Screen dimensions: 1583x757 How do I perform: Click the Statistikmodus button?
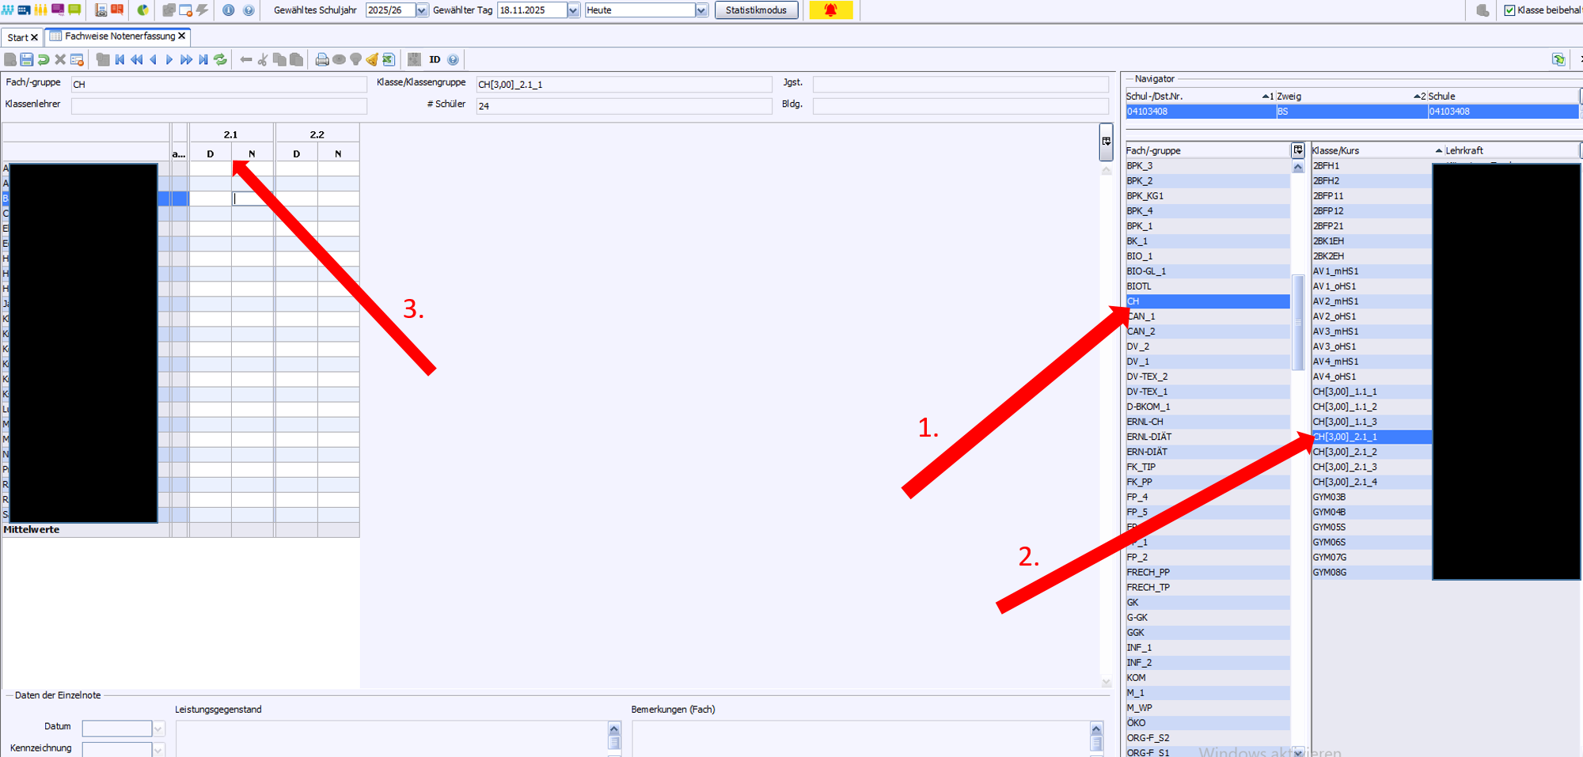pos(756,10)
